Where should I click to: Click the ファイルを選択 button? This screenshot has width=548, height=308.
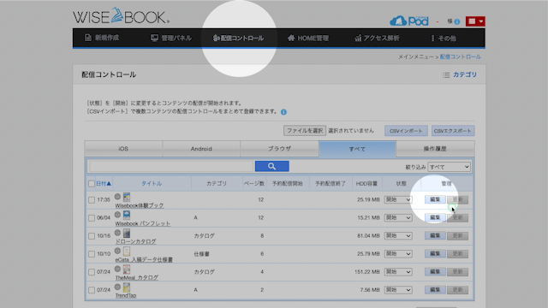[305, 131]
